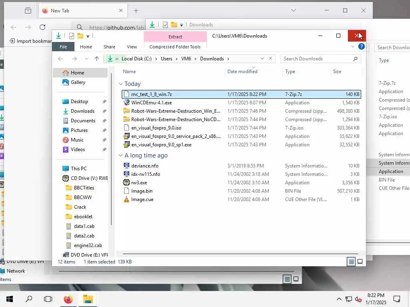Click the search magnifier icon

click(x=355, y=59)
